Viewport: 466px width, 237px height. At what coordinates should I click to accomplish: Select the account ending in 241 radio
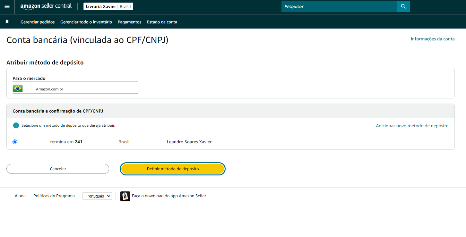[x=15, y=142]
